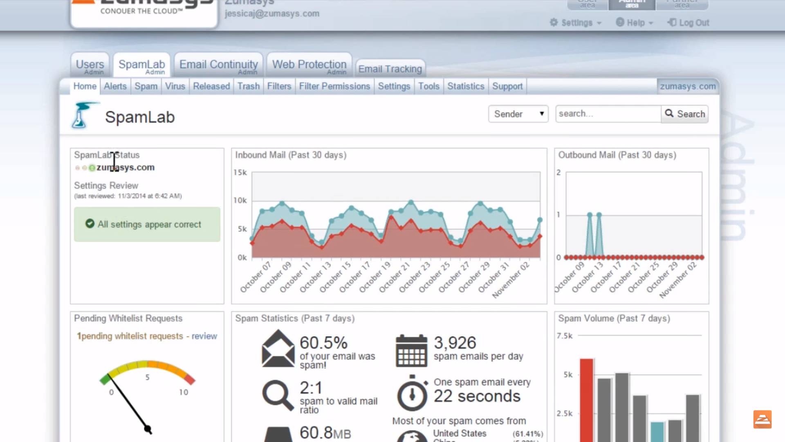Open the Trash submenu item
The width and height of the screenshot is (785, 442).
click(249, 86)
